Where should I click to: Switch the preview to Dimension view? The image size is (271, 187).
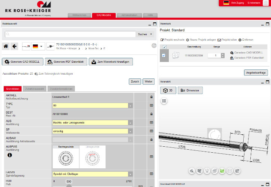(190, 90)
